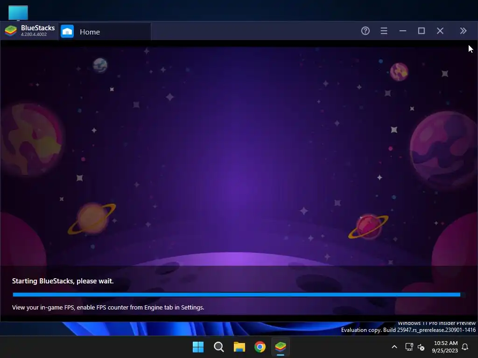Select the desktop monitor shortcut icon
The width and height of the screenshot is (478, 358).
tap(18, 13)
